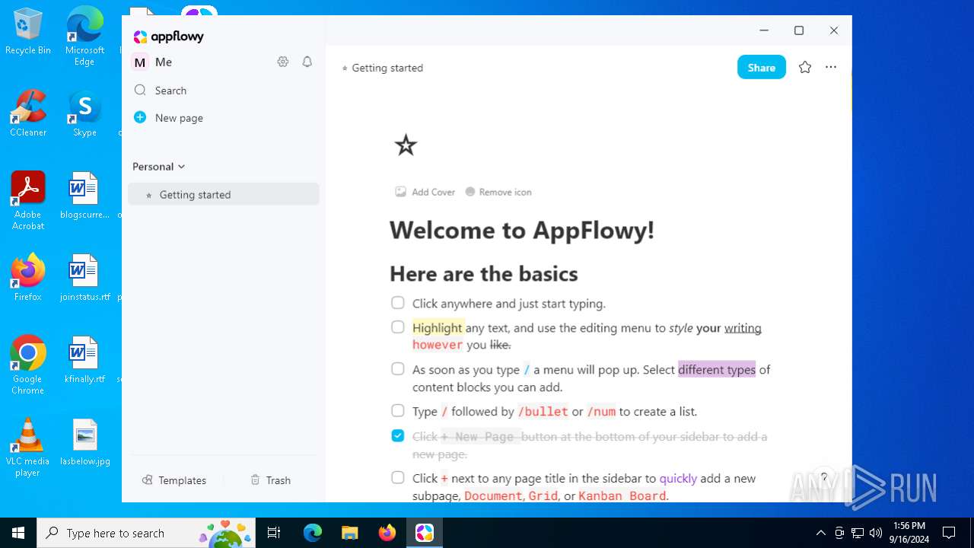The height and width of the screenshot is (548, 974).
Task: Open the settings gear in AppFlowy sidebar
Action: pos(283,62)
